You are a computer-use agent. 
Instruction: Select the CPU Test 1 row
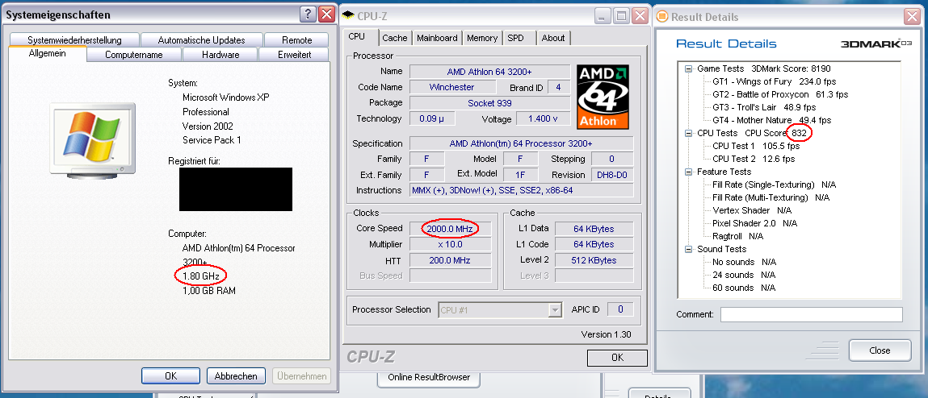pos(756,146)
